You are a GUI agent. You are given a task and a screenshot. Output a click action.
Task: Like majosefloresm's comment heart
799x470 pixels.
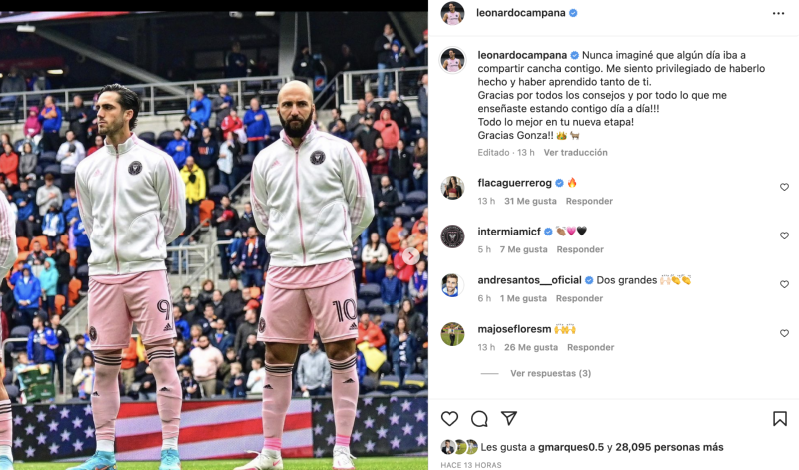[784, 333]
